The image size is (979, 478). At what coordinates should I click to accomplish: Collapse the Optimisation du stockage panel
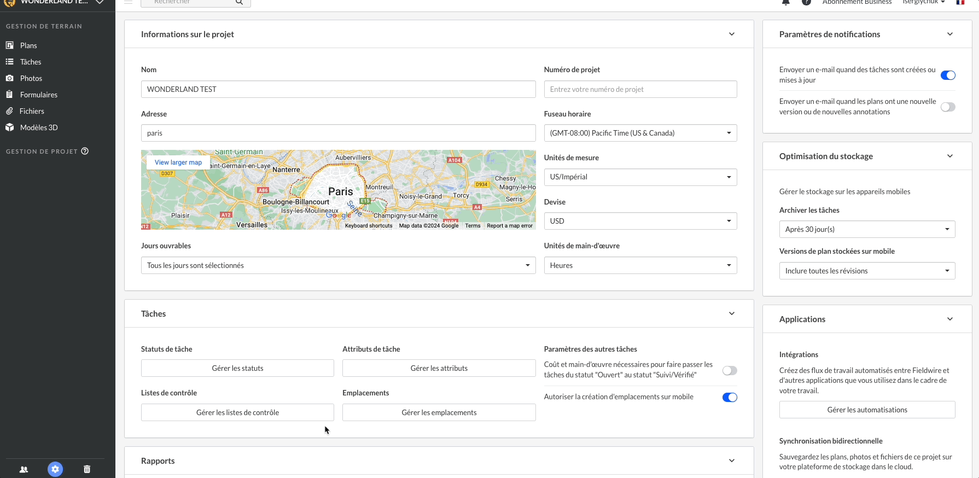point(950,156)
